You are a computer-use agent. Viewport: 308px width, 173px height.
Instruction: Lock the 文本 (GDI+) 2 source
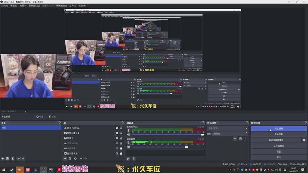click(x=121, y=128)
